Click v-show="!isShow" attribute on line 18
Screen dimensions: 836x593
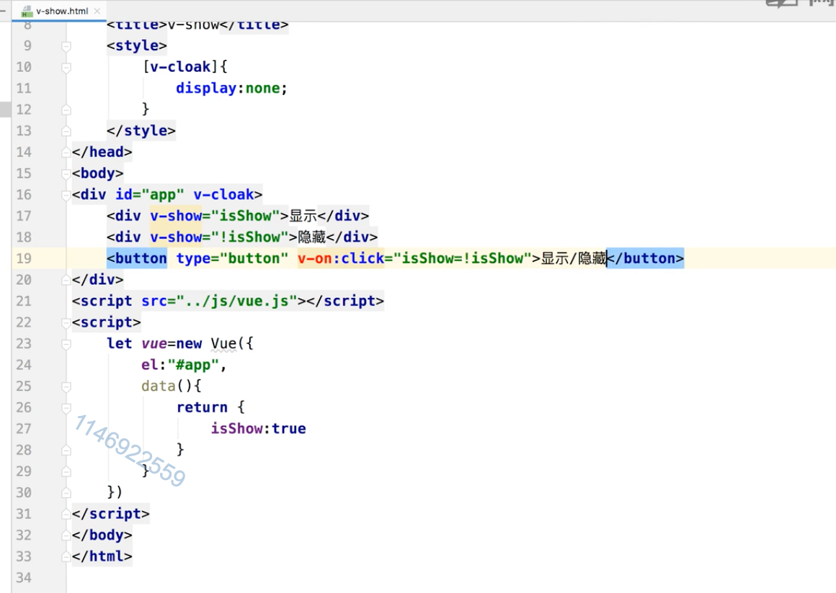[x=219, y=237]
